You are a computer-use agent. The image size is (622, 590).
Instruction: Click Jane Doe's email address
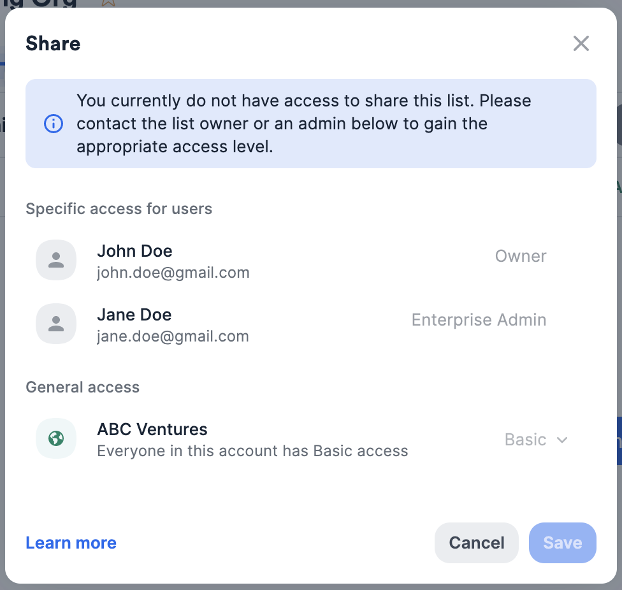point(173,336)
